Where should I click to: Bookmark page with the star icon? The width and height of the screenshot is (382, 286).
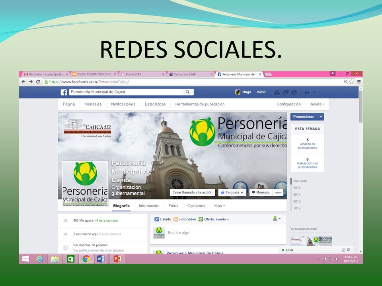[351, 82]
